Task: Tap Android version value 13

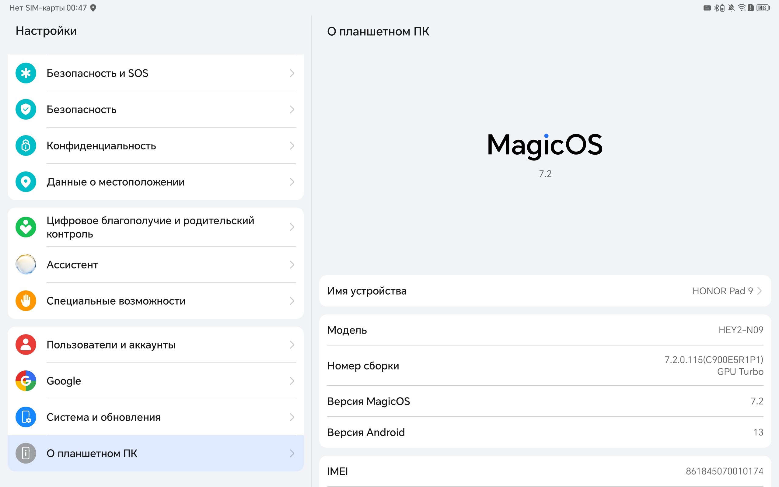Action: coord(758,432)
